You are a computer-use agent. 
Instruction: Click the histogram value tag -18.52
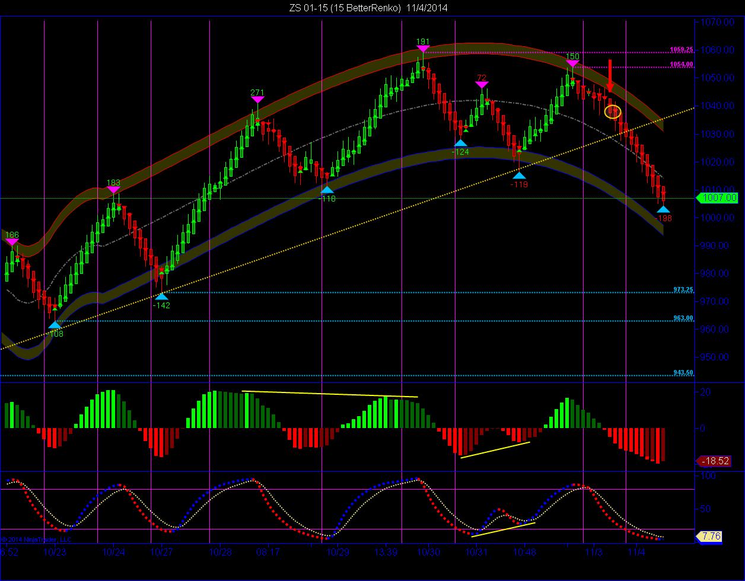714,461
